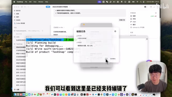The width and height of the screenshot is (172, 97).
Task: Click GitHub CLI 不可用 status row
Action: click(137, 27)
